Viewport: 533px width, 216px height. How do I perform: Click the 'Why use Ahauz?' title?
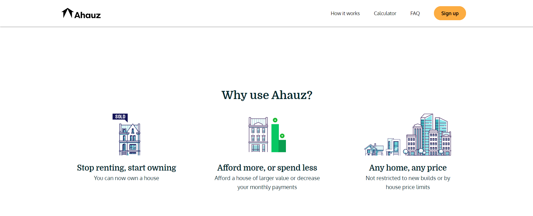click(266, 95)
